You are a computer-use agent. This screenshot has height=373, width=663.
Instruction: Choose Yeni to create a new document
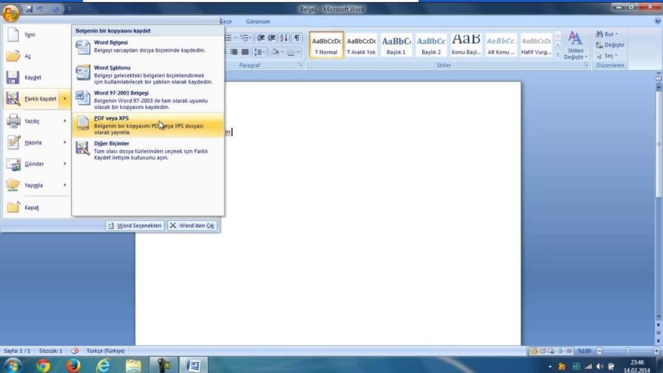[36, 35]
